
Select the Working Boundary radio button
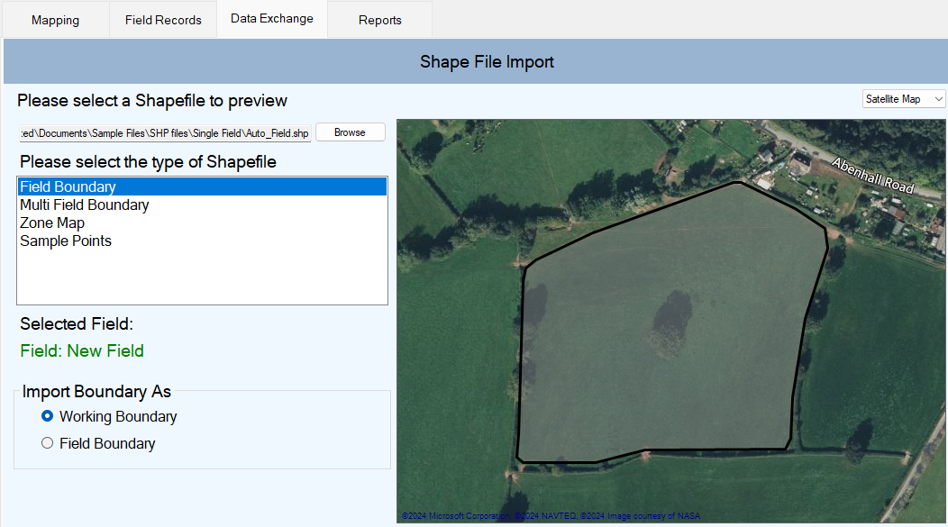pyautogui.click(x=47, y=416)
